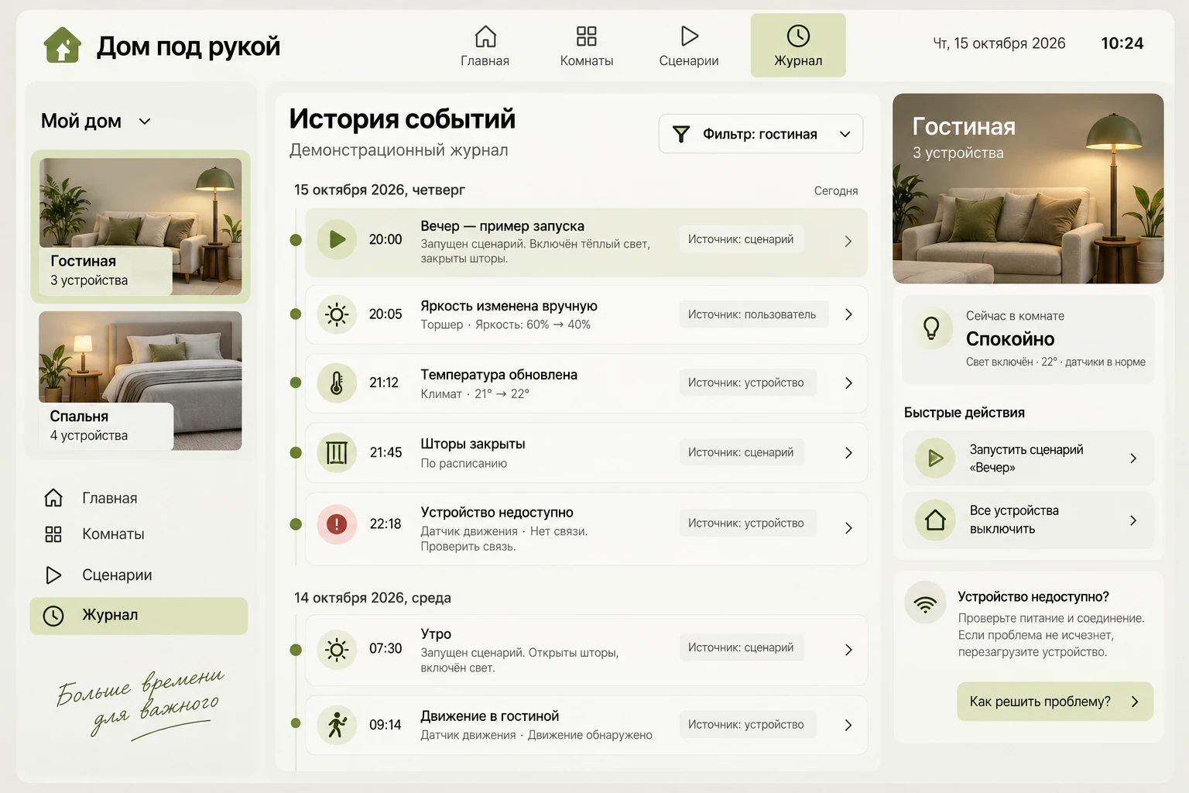Open the Фильтр: гостиная dropdown
1189x793 pixels.
pos(761,134)
